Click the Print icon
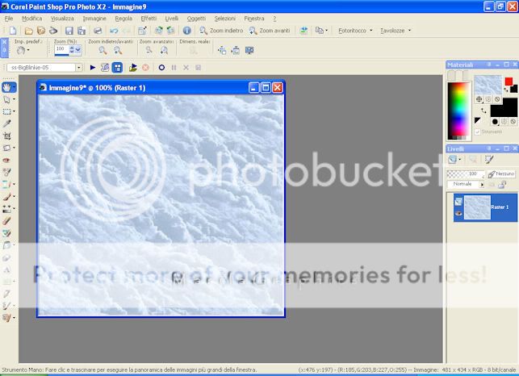 coord(98,31)
